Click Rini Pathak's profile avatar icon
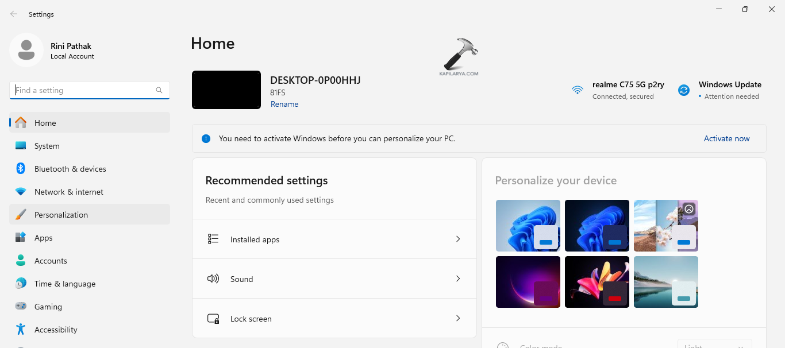Screen dimensions: 785x348 point(26,50)
